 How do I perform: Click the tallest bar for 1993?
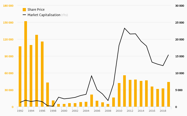(26, 64)
